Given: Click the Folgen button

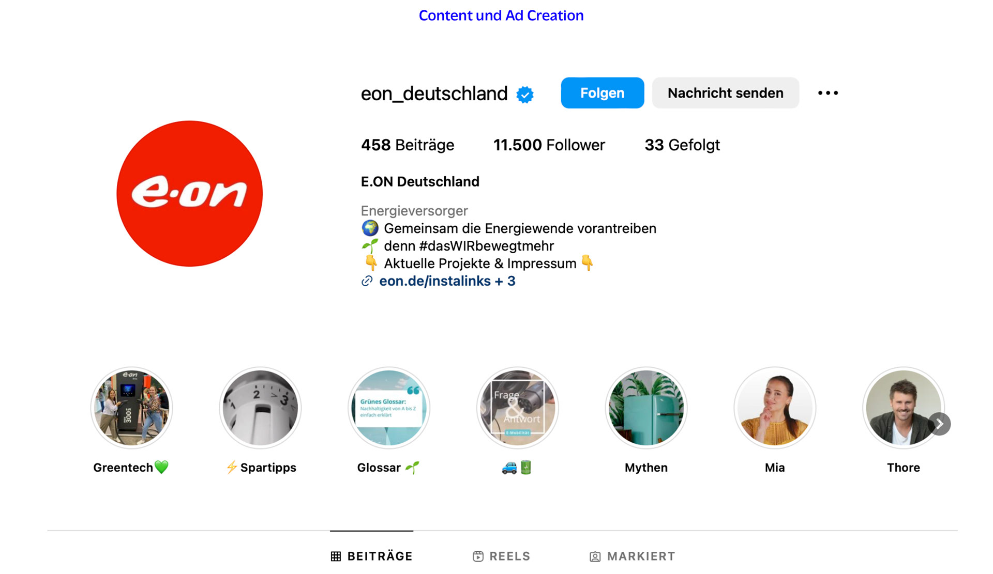Looking at the screenshot, I should [602, 93].
